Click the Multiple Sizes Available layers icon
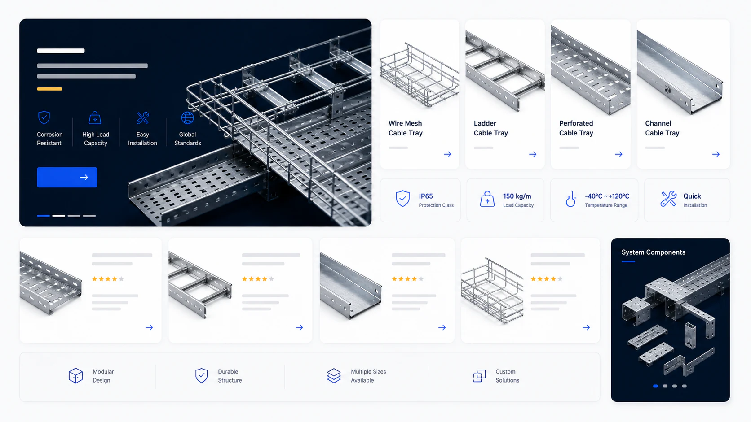The height and width of the screenshot is (422, 751). 334,376
